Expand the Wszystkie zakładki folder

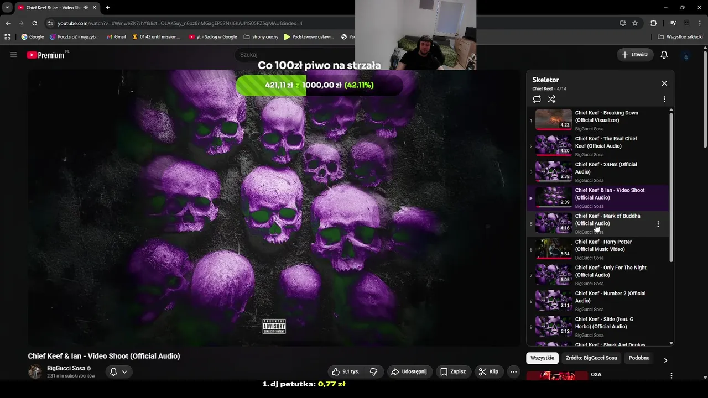click(x=680, y=37)
